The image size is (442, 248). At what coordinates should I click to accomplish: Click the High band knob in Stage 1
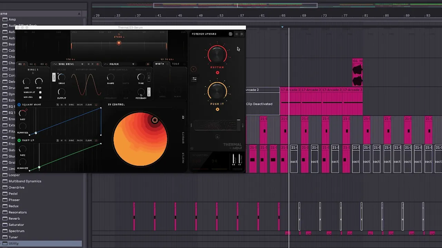[39, 82]
